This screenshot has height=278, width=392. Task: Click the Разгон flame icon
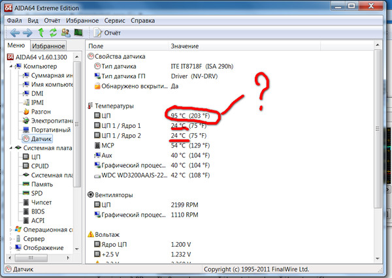pos(26,112)
